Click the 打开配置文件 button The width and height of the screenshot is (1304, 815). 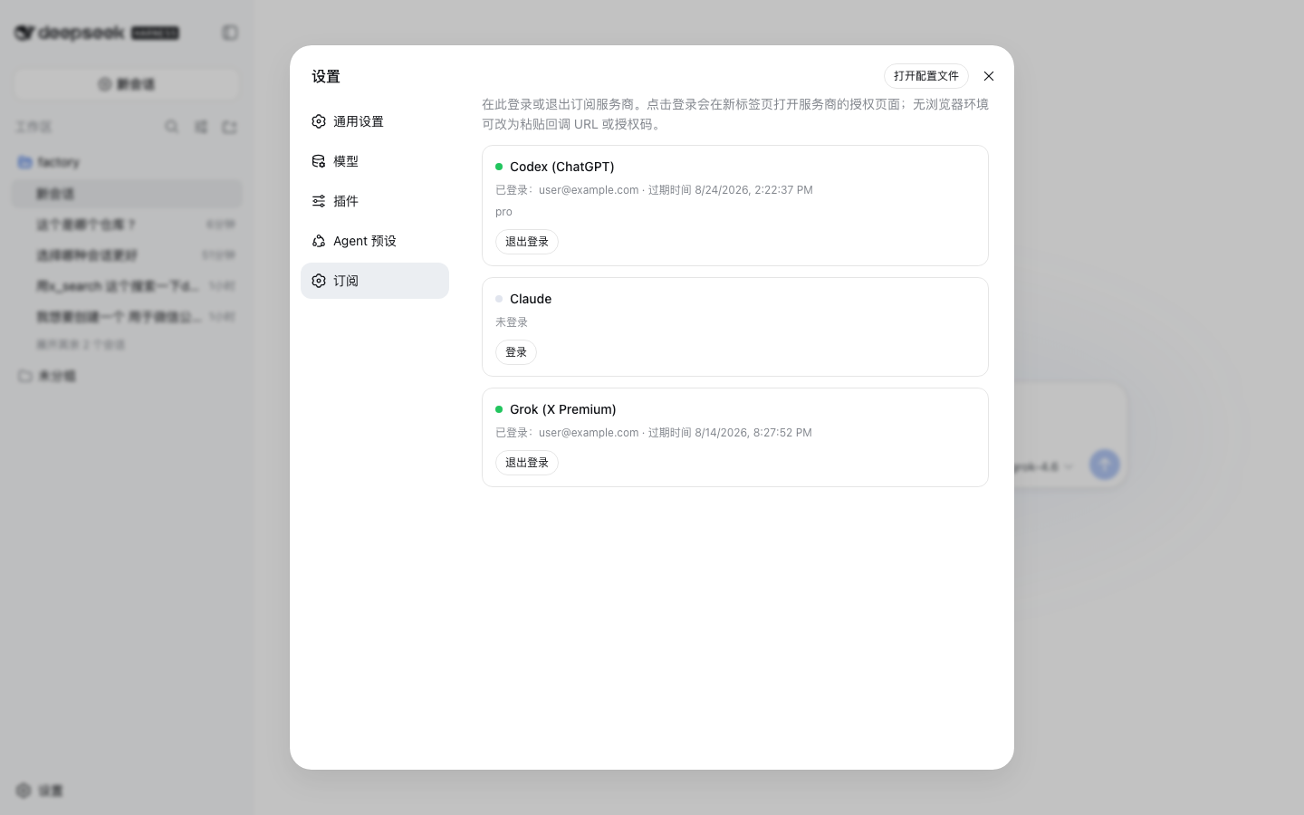pyautogui.click(x=926, y=76)
